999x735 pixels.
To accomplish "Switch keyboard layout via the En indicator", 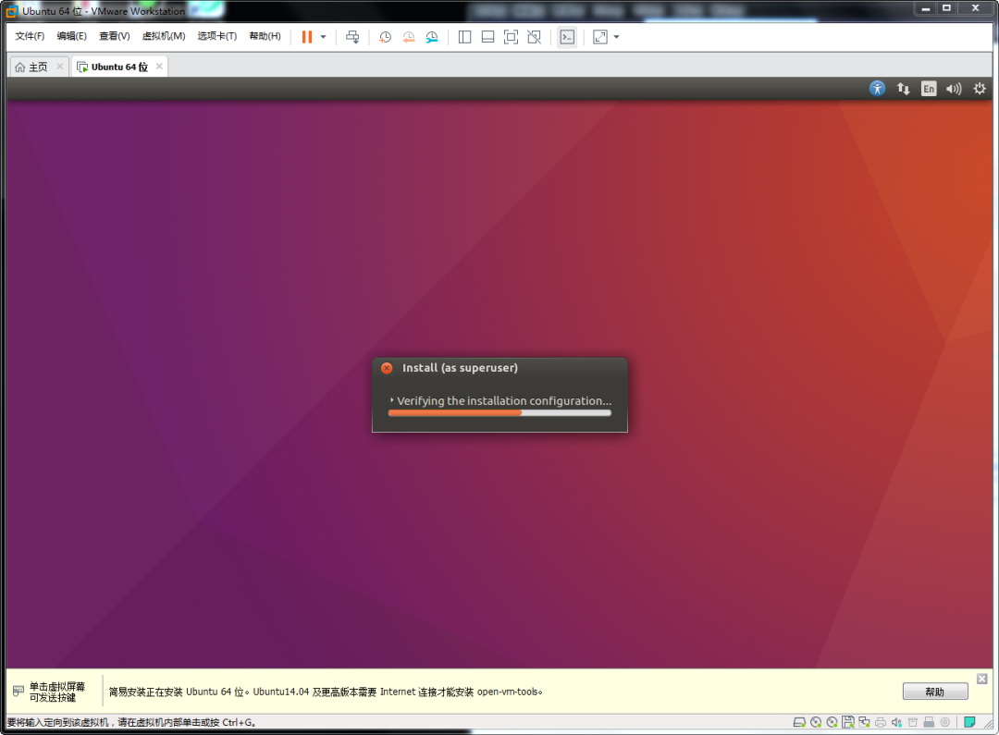I will click(x=928, y=88).
